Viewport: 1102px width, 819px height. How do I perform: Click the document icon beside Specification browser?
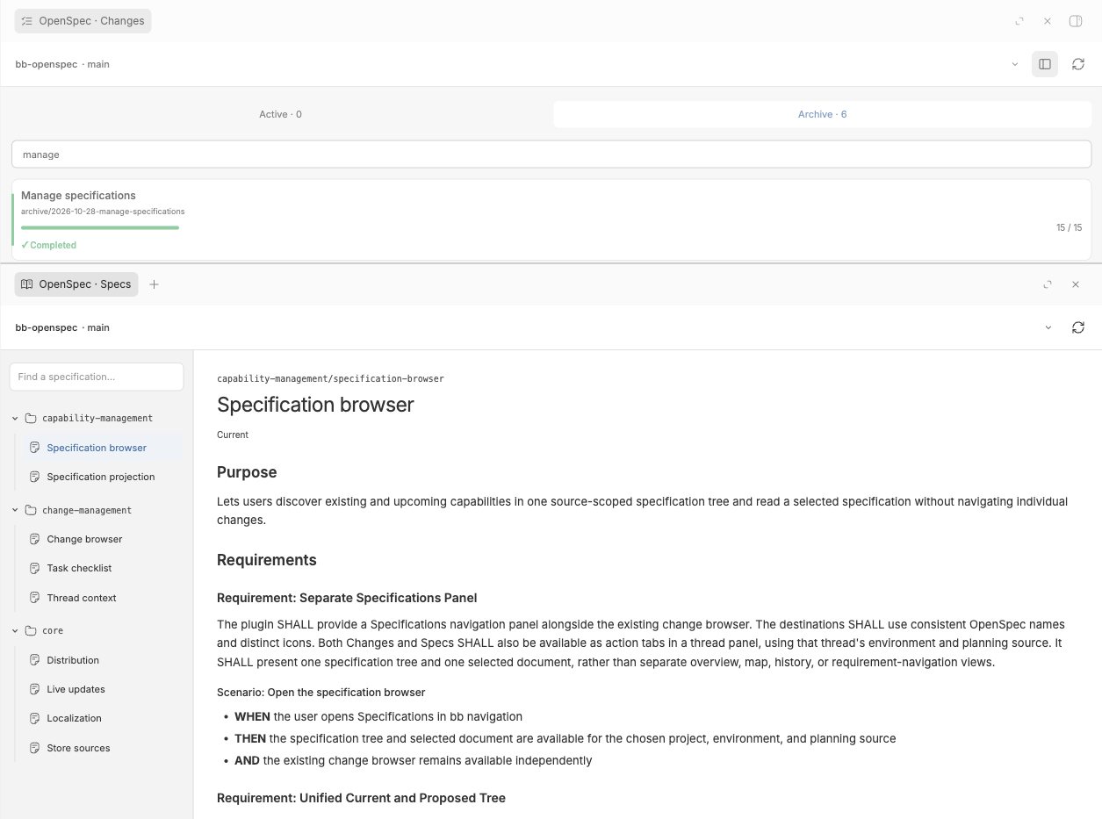point(34,448)
